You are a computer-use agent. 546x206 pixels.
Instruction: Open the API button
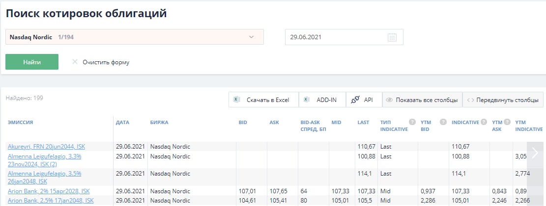click(x=364, y=100)
